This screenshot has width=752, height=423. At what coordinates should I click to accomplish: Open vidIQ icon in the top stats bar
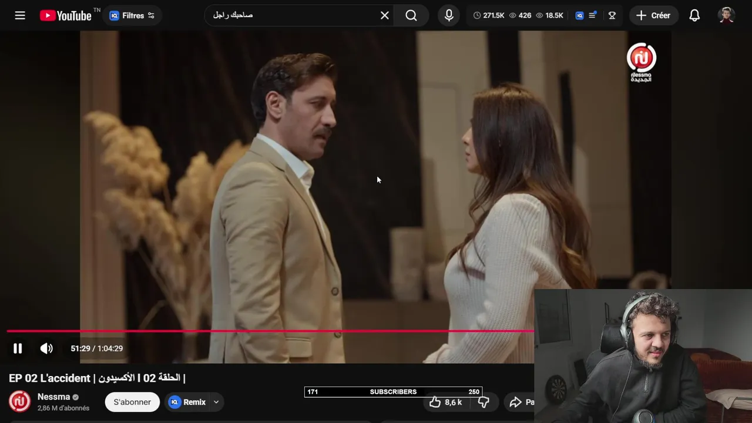[579, 15]
